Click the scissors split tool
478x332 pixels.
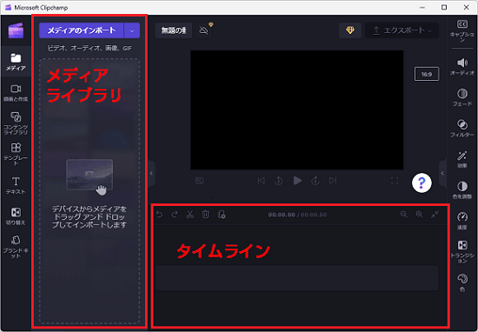click(x=190, y=215)
